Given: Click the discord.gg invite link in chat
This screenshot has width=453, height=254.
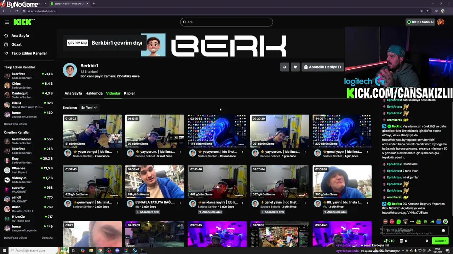Looking at the screenshot, I should point(405,213).
